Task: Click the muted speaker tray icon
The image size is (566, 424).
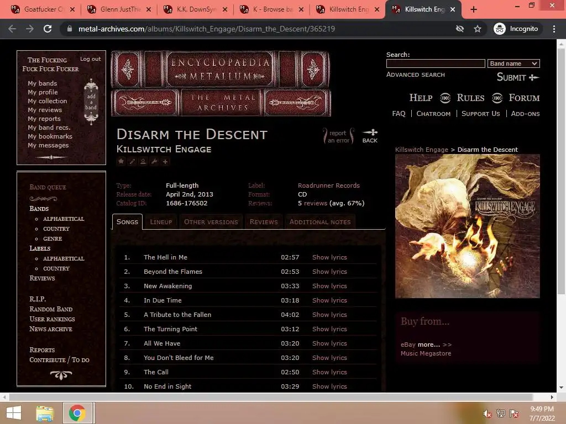Action: pos(488,414)
